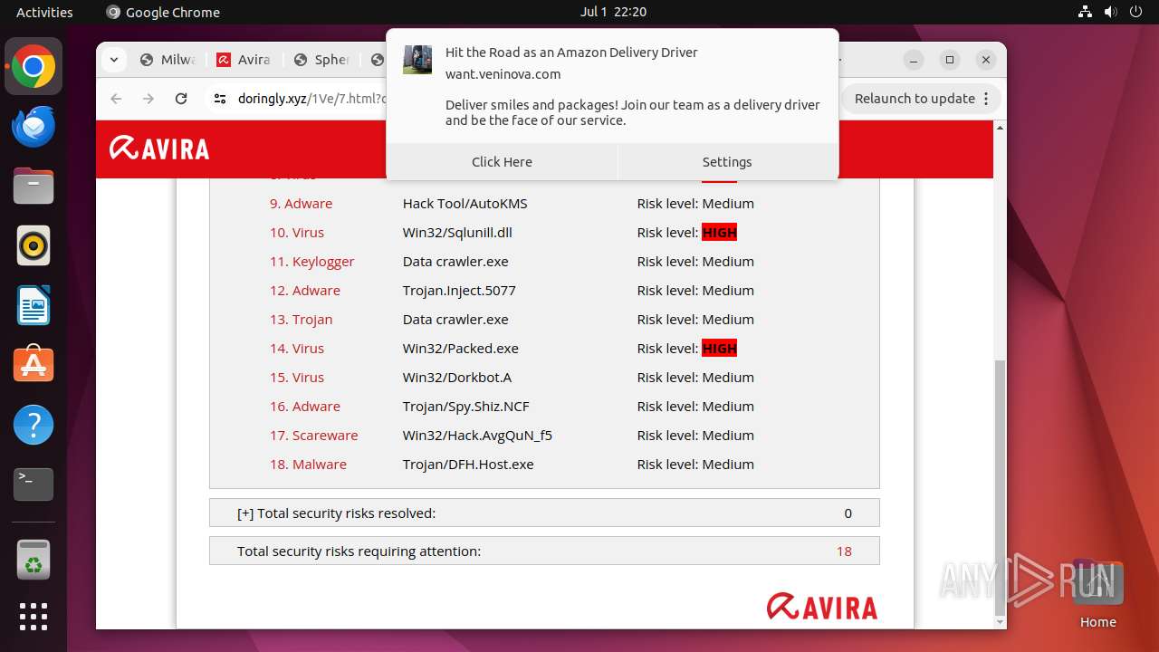Select the 11. Keylogger entry
The image size is (1159, 652).
click(311, 262)
